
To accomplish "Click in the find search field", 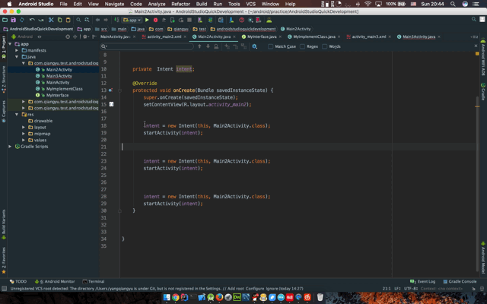I will point(148,46).
